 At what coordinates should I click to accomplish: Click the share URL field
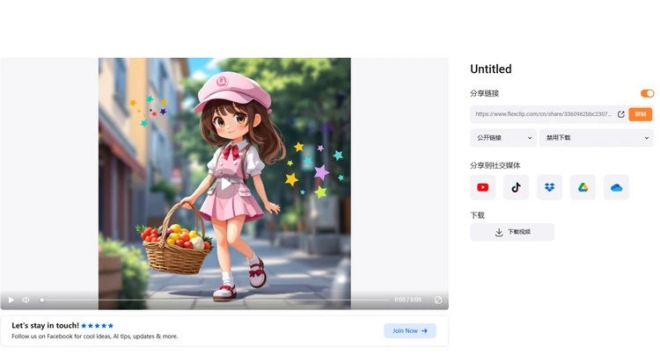click(x=544, y=114)
